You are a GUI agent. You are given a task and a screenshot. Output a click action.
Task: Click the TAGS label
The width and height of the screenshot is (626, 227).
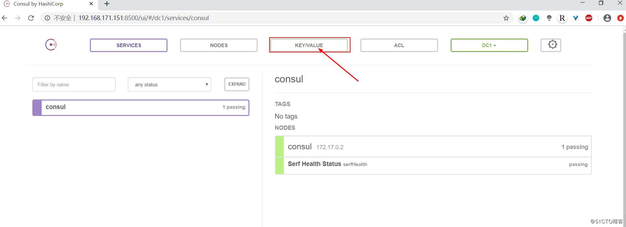pyautogui.click(x=282, y=104)
